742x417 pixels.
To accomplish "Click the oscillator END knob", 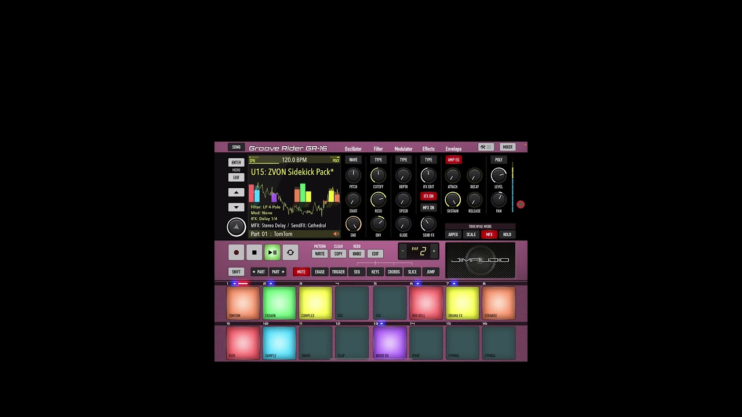I will 353,224.
